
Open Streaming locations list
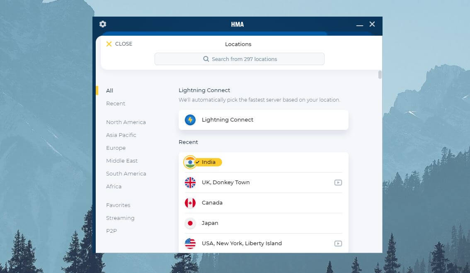pyautogui.click(x=120, y=218)
